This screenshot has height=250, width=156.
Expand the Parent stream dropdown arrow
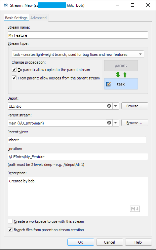116,123
